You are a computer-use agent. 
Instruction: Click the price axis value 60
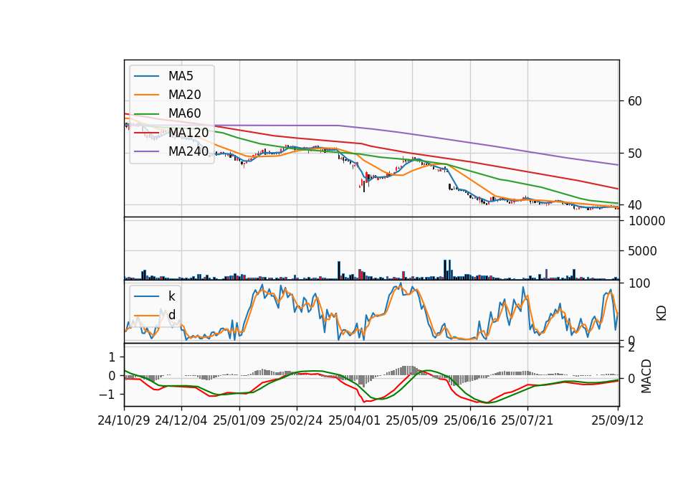point(635,101)
